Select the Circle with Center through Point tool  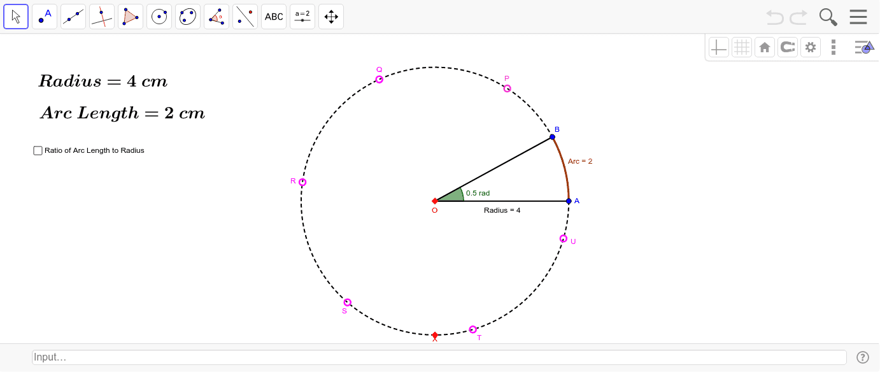coord(159,17)
